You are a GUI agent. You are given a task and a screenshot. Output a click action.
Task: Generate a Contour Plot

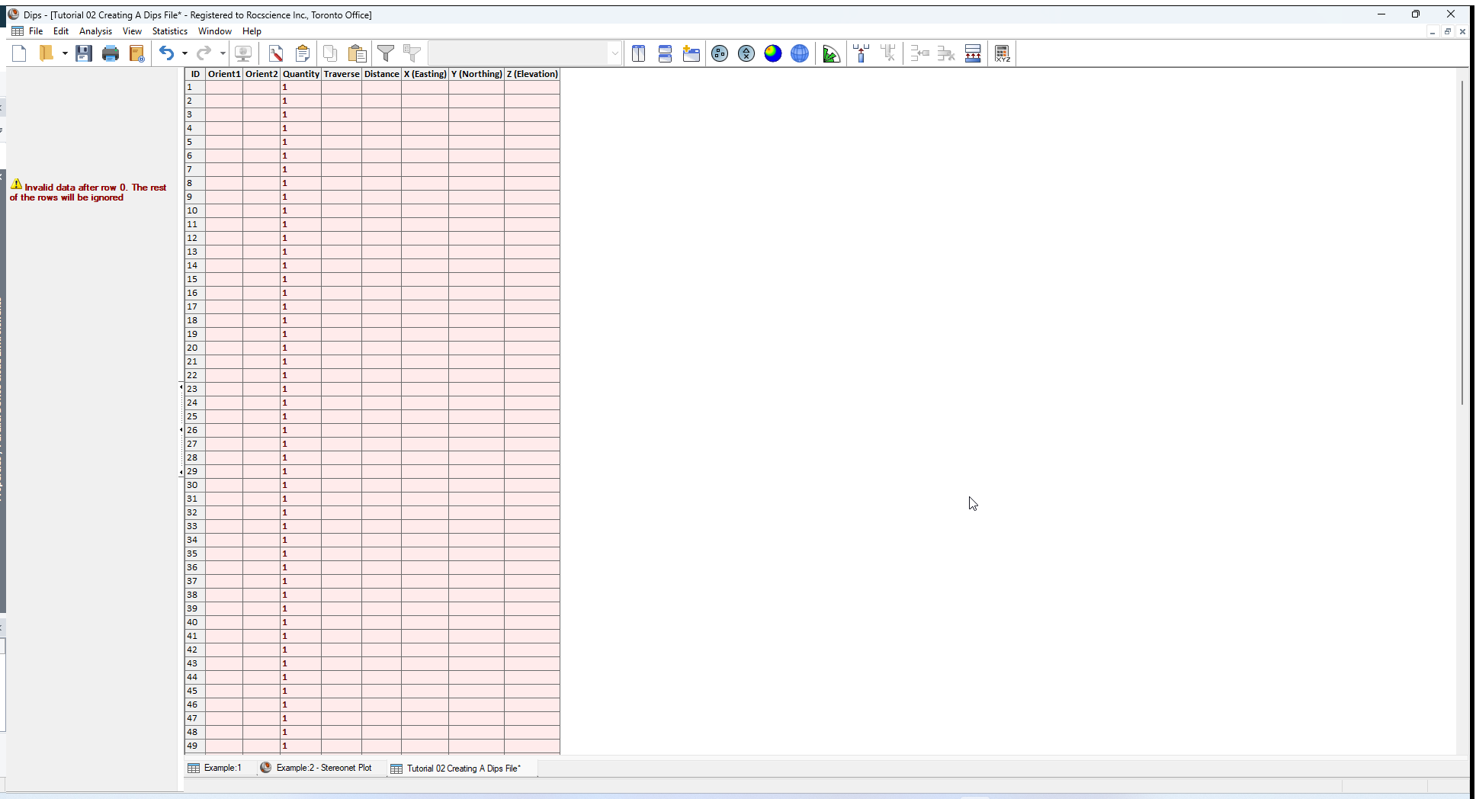coord(773,53)
